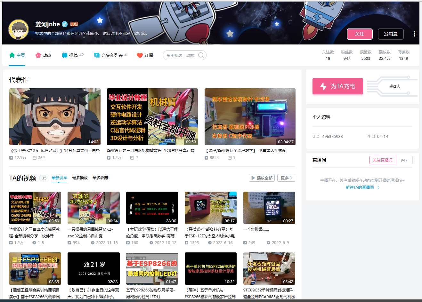The height and width of the screenshot is (302, 422).
Task: Open the 合集和列表 tab
Action: pyautogui.click(x=110, y=55)
